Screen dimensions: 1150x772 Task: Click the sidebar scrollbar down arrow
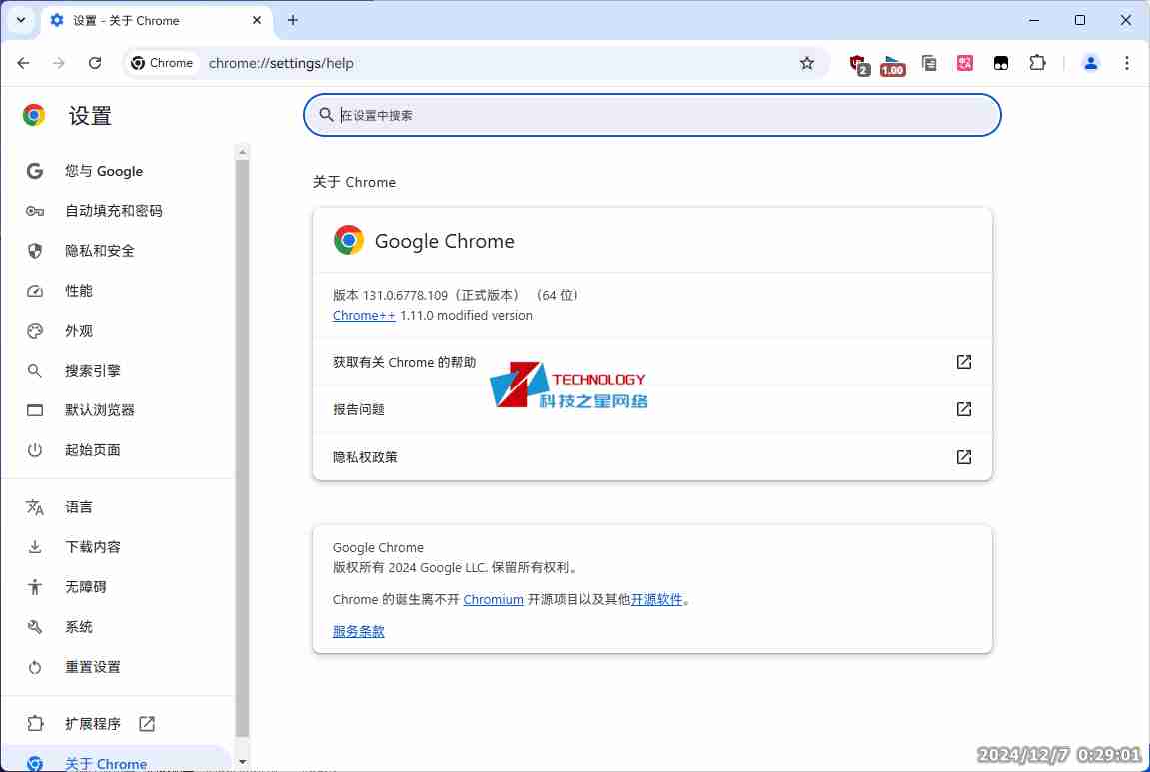click(x=242, y=761)
